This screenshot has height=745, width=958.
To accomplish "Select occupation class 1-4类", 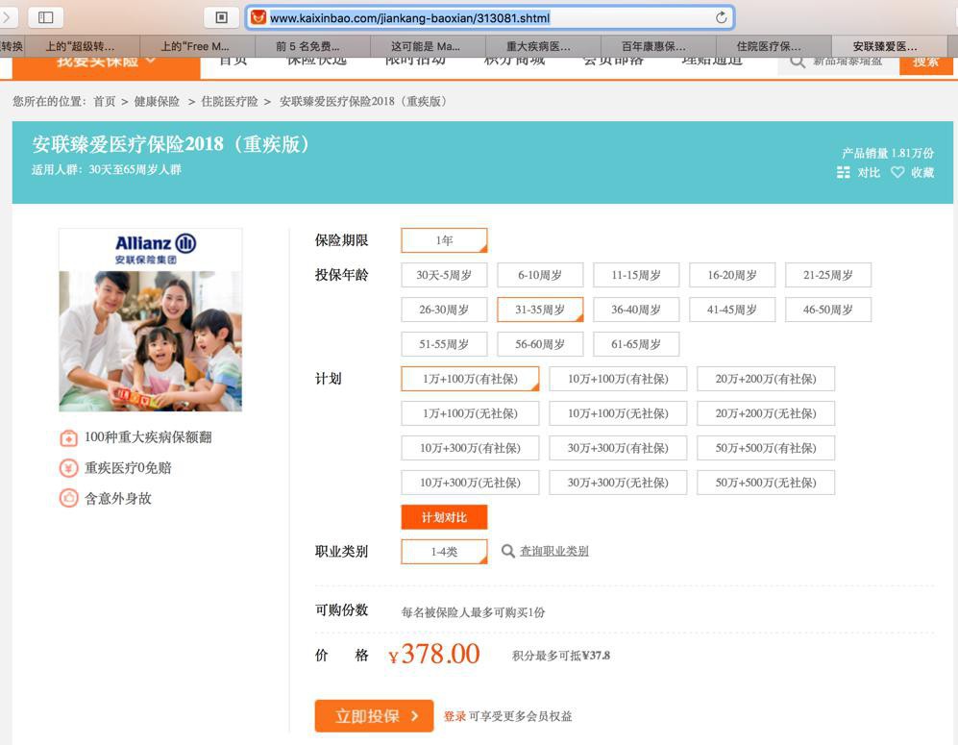I will click(x=444, y=552).
